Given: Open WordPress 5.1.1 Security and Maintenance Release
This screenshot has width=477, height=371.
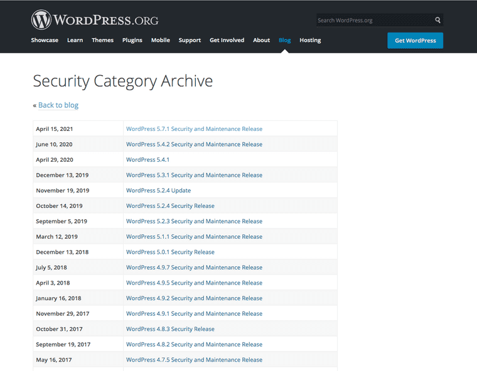Looking at the screenshot, I should click(x=194, y=237).
